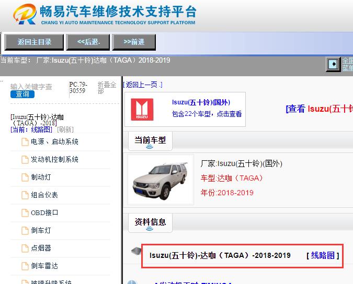
Task: Click 年份:2018-2019 text
Action: tap(227, 193)
